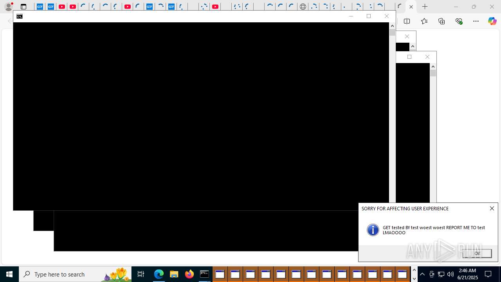Click the rightmost console's scroll up arrow
This screenshot has width=501, height=282.
tap(433, 67)
